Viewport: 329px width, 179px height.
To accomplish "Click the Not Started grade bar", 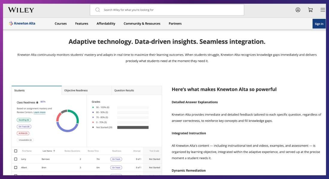I will click(133, 127).
